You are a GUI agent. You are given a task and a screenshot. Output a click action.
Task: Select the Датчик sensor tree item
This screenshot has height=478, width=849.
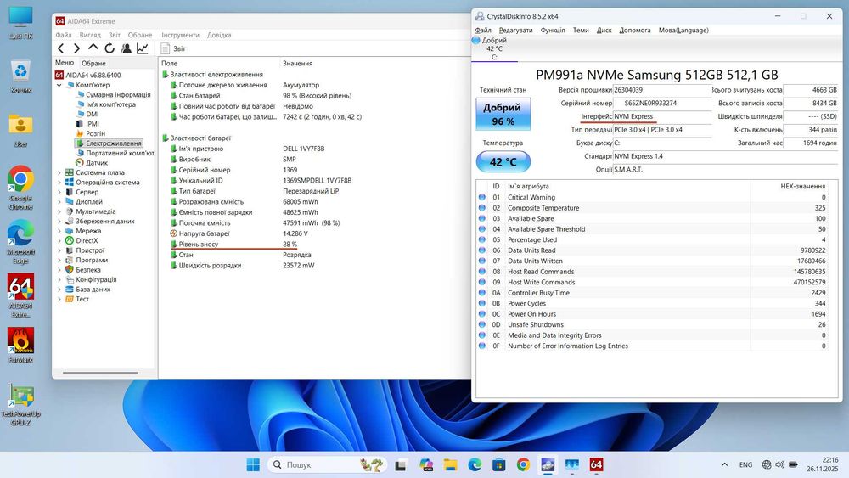click(96, 162)
